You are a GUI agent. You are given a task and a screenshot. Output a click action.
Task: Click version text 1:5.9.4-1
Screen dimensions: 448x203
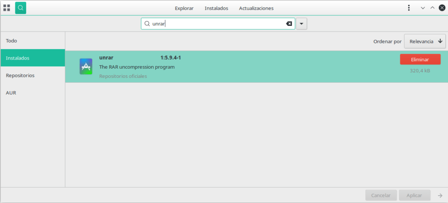click(x=171, y=58)
